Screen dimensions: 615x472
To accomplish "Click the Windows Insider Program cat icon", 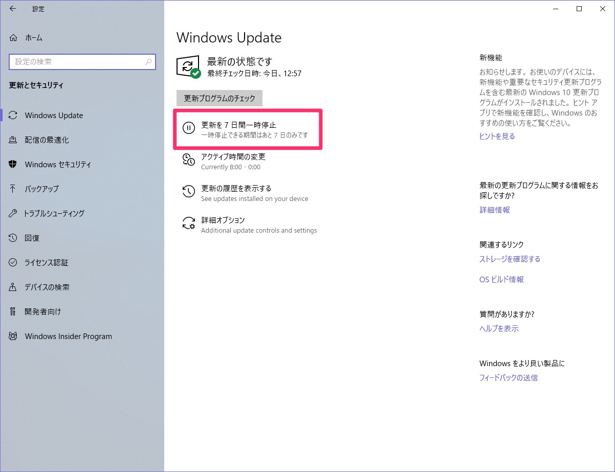I will point(13,336).
